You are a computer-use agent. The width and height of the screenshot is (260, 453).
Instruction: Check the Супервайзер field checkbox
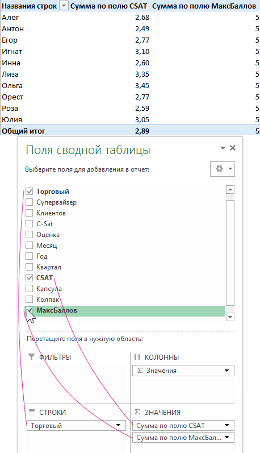(x=29, y=202)
